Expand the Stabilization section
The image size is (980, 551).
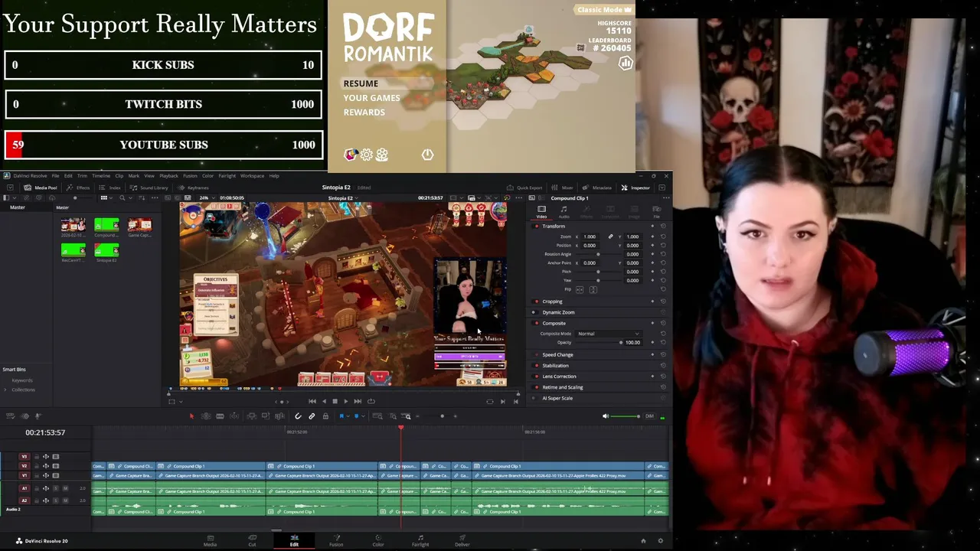click(556, 366)
